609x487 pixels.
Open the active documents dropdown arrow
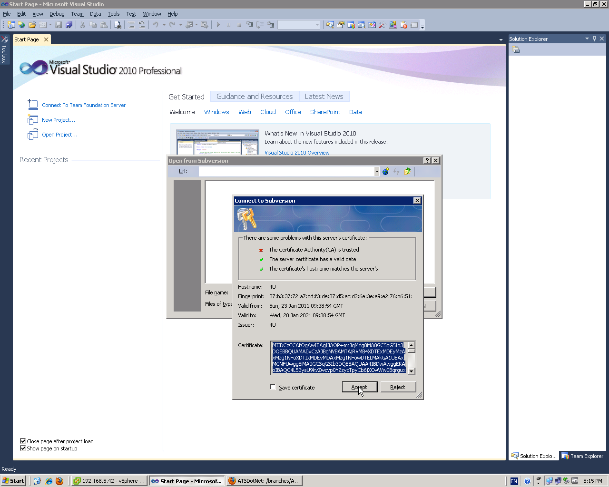501,39
